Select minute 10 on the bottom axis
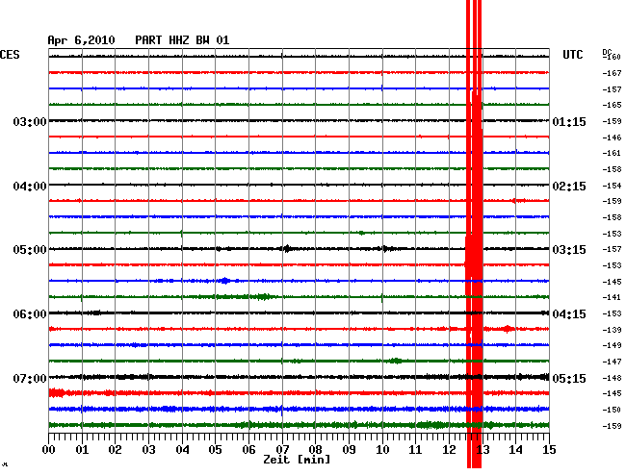The width and height of the screenshot is (626, 475). (x=382, y=449)
